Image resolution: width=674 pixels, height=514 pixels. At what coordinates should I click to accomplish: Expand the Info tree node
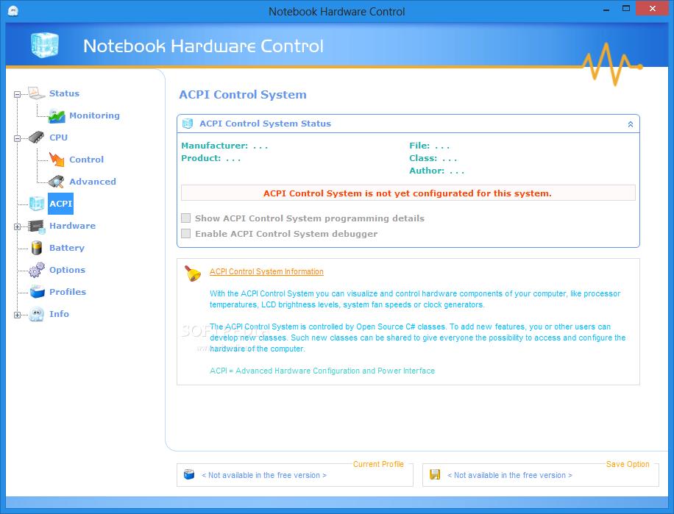[17, 315]
